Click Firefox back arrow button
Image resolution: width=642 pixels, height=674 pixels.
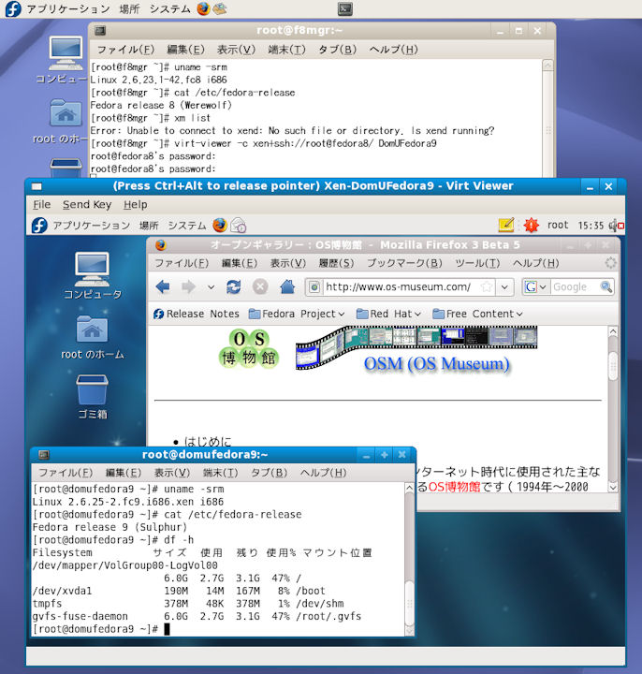click(x=163, y=286)
